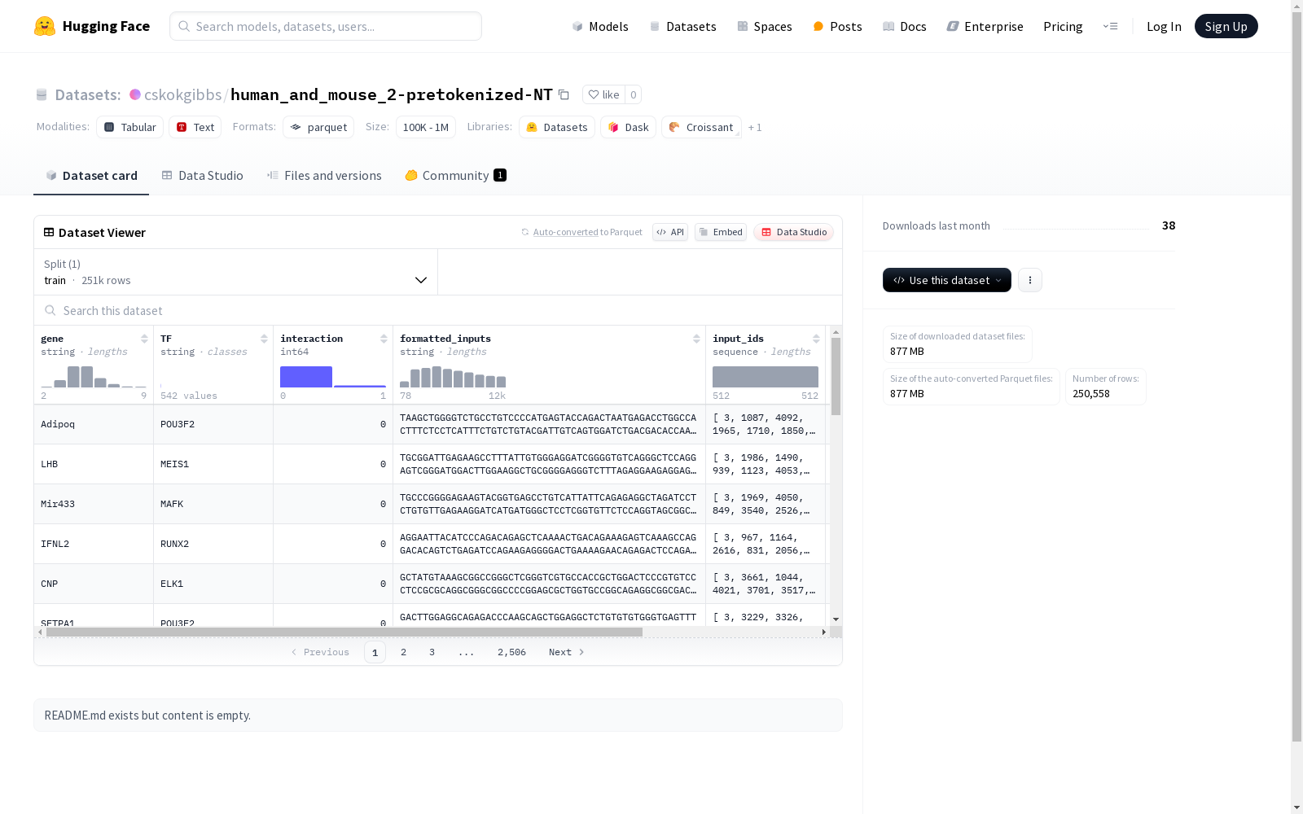1303x814 pixels.
Task: Sort the interaction column via its sort icon
Action: (384, 339)
